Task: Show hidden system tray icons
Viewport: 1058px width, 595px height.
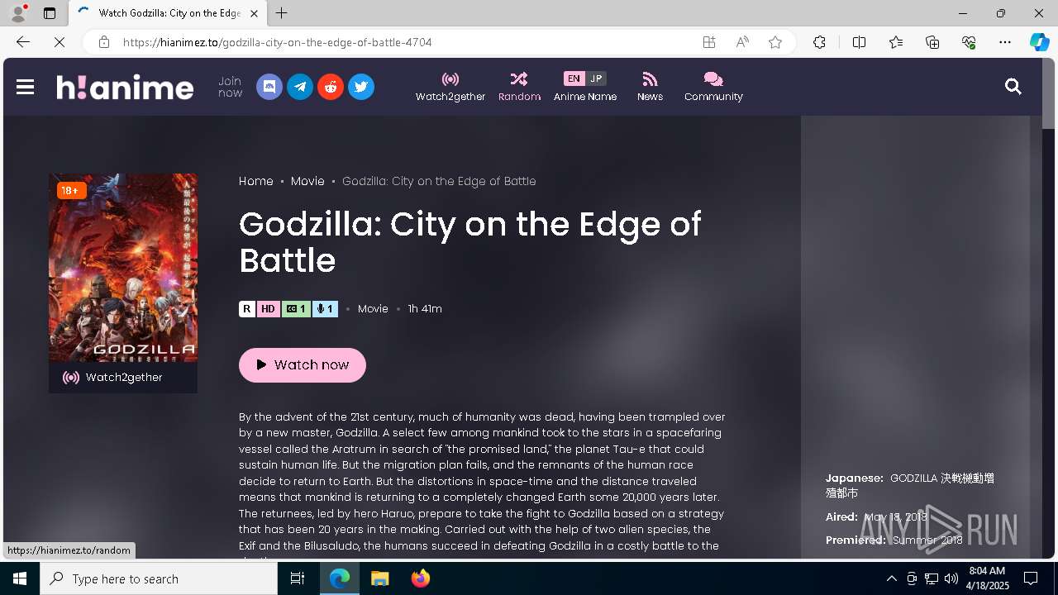Action: pos(891,578)
